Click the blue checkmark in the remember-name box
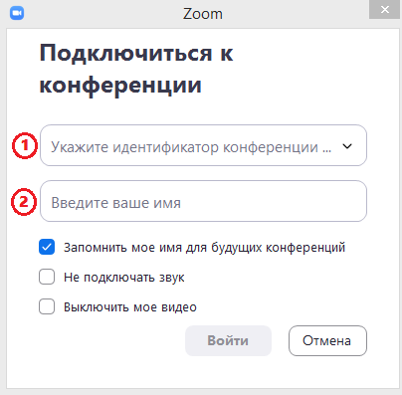The height and width of the screenshot is (395, 402). 47,247
